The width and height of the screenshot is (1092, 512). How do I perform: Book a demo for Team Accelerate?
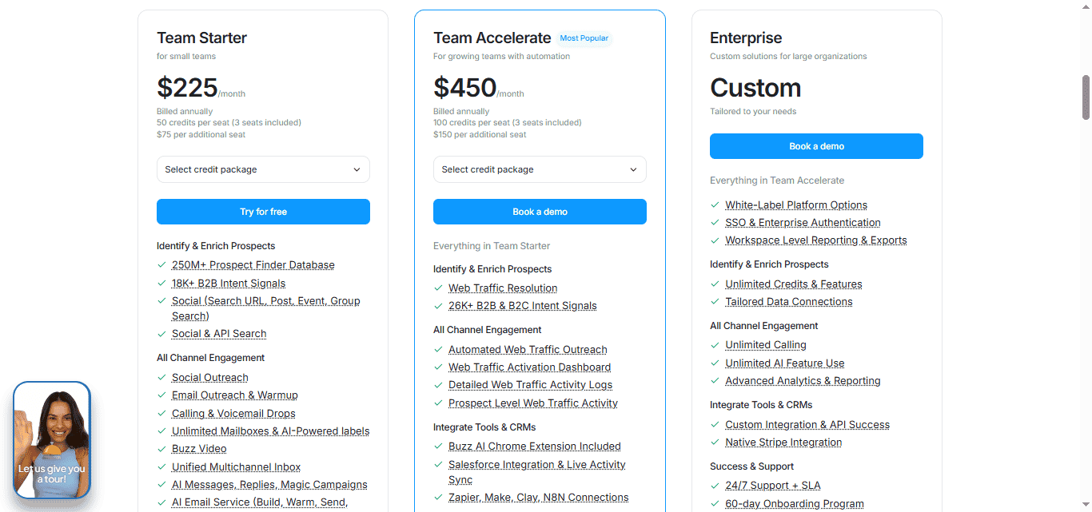540,211
